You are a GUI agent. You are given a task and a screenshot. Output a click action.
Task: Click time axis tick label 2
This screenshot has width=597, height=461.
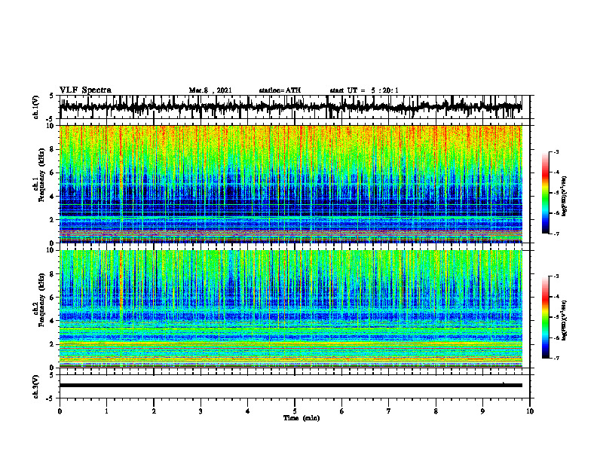tap(154, 411)
